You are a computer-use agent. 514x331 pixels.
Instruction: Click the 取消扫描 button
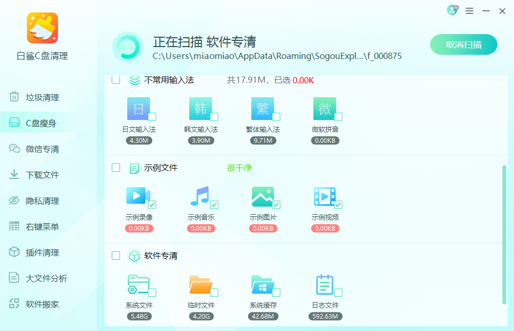(x=463, y=44)
